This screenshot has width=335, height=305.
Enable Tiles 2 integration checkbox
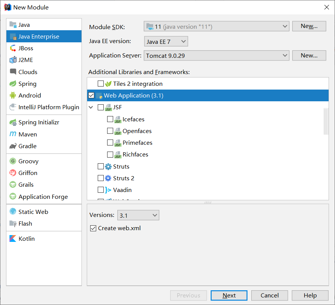tap(101, 84)
